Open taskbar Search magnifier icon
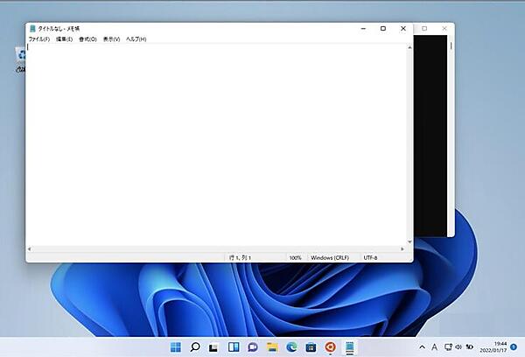This screenshot has width=525, height=357. [x=195, y=347]
